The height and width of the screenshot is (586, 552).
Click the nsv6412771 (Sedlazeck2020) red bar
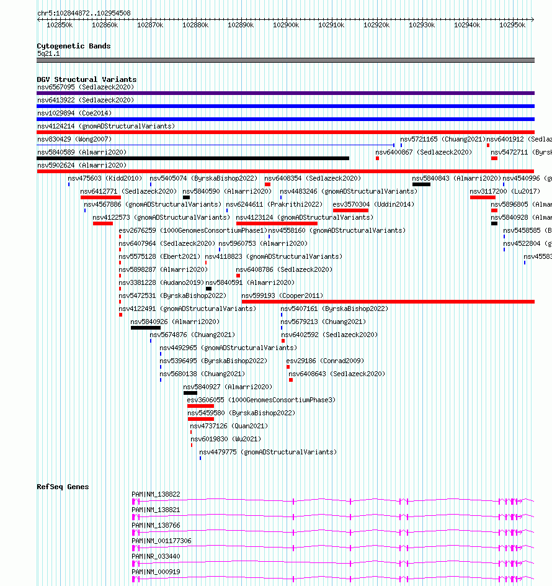coord(100,197)
